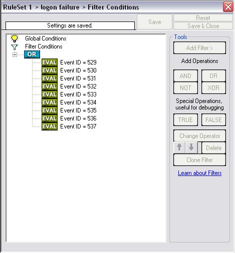Screen dimensions: 235x253
Task: Select Event ID = 531 condition
Action: (x=78, y=78)
